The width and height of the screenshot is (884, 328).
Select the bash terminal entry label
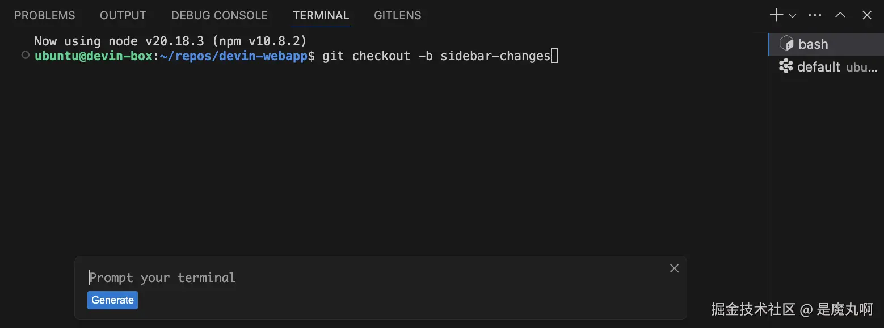[813, 44]
